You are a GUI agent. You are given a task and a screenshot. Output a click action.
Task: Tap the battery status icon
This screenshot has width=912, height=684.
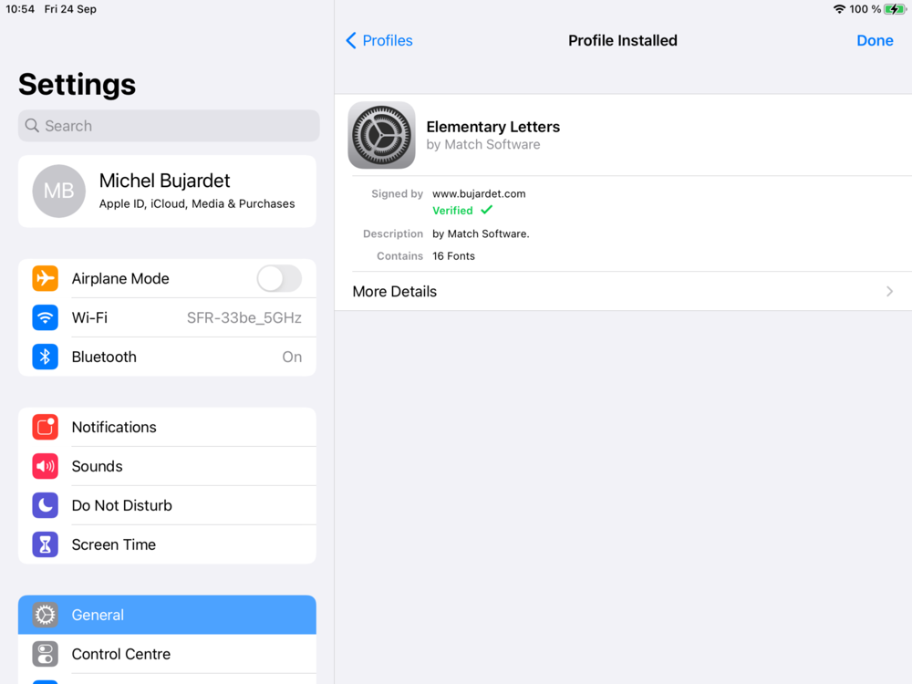pos(896,9)
